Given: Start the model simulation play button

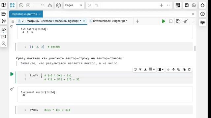Looking at the screenshot, I should click(x=21, y=5).
